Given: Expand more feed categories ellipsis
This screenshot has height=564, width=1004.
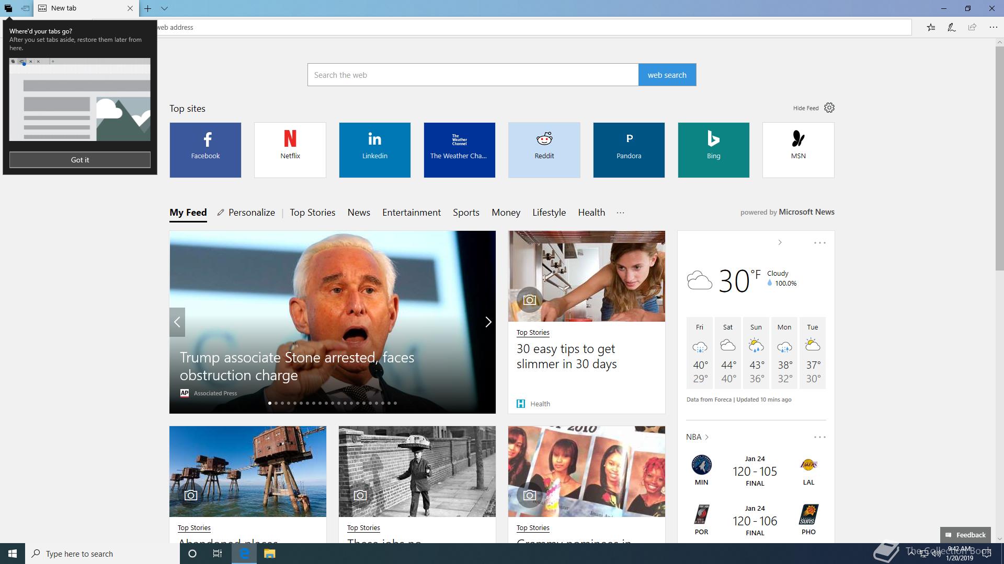Looking at the screenshot, I should [x=620, y=213].
